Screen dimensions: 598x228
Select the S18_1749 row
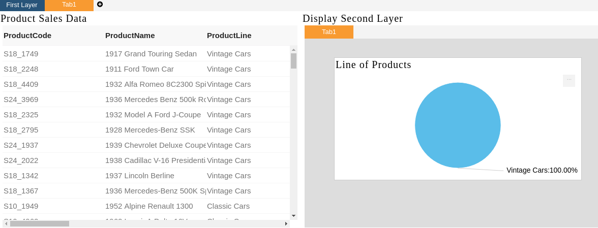point(146,54)
